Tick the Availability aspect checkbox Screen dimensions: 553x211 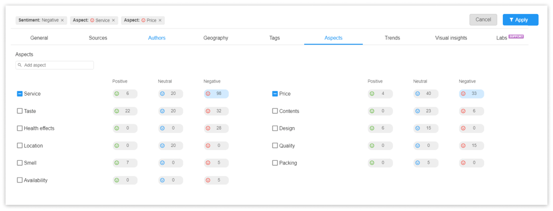pos(20,180)
